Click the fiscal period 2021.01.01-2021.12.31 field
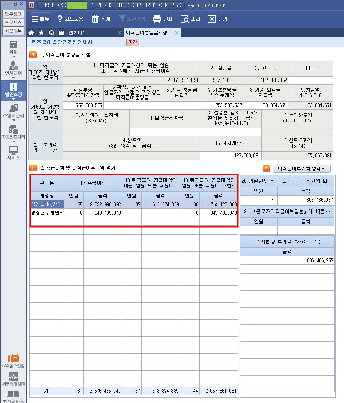 [136, 5]
